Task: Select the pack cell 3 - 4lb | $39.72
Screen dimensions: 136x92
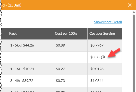Action: click(x=30, y=81)
